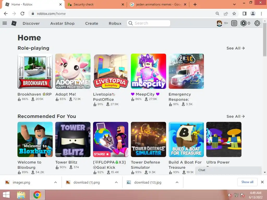267x200 pixels.
Task: Go forward with the browser forward arrow
Action: (x=14, y=14)
